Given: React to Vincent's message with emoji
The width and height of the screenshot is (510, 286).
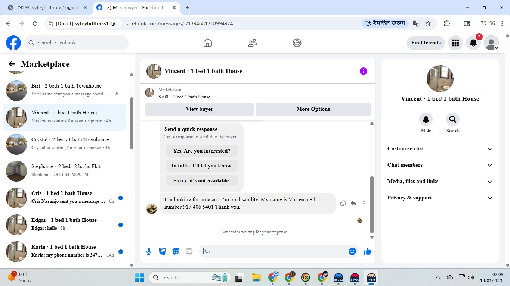Looking at the screenshot, I should 343,203.
